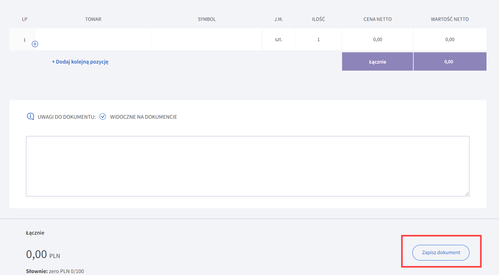Click the info icon beside Uwagi do dokumentu

coord(30,116)
